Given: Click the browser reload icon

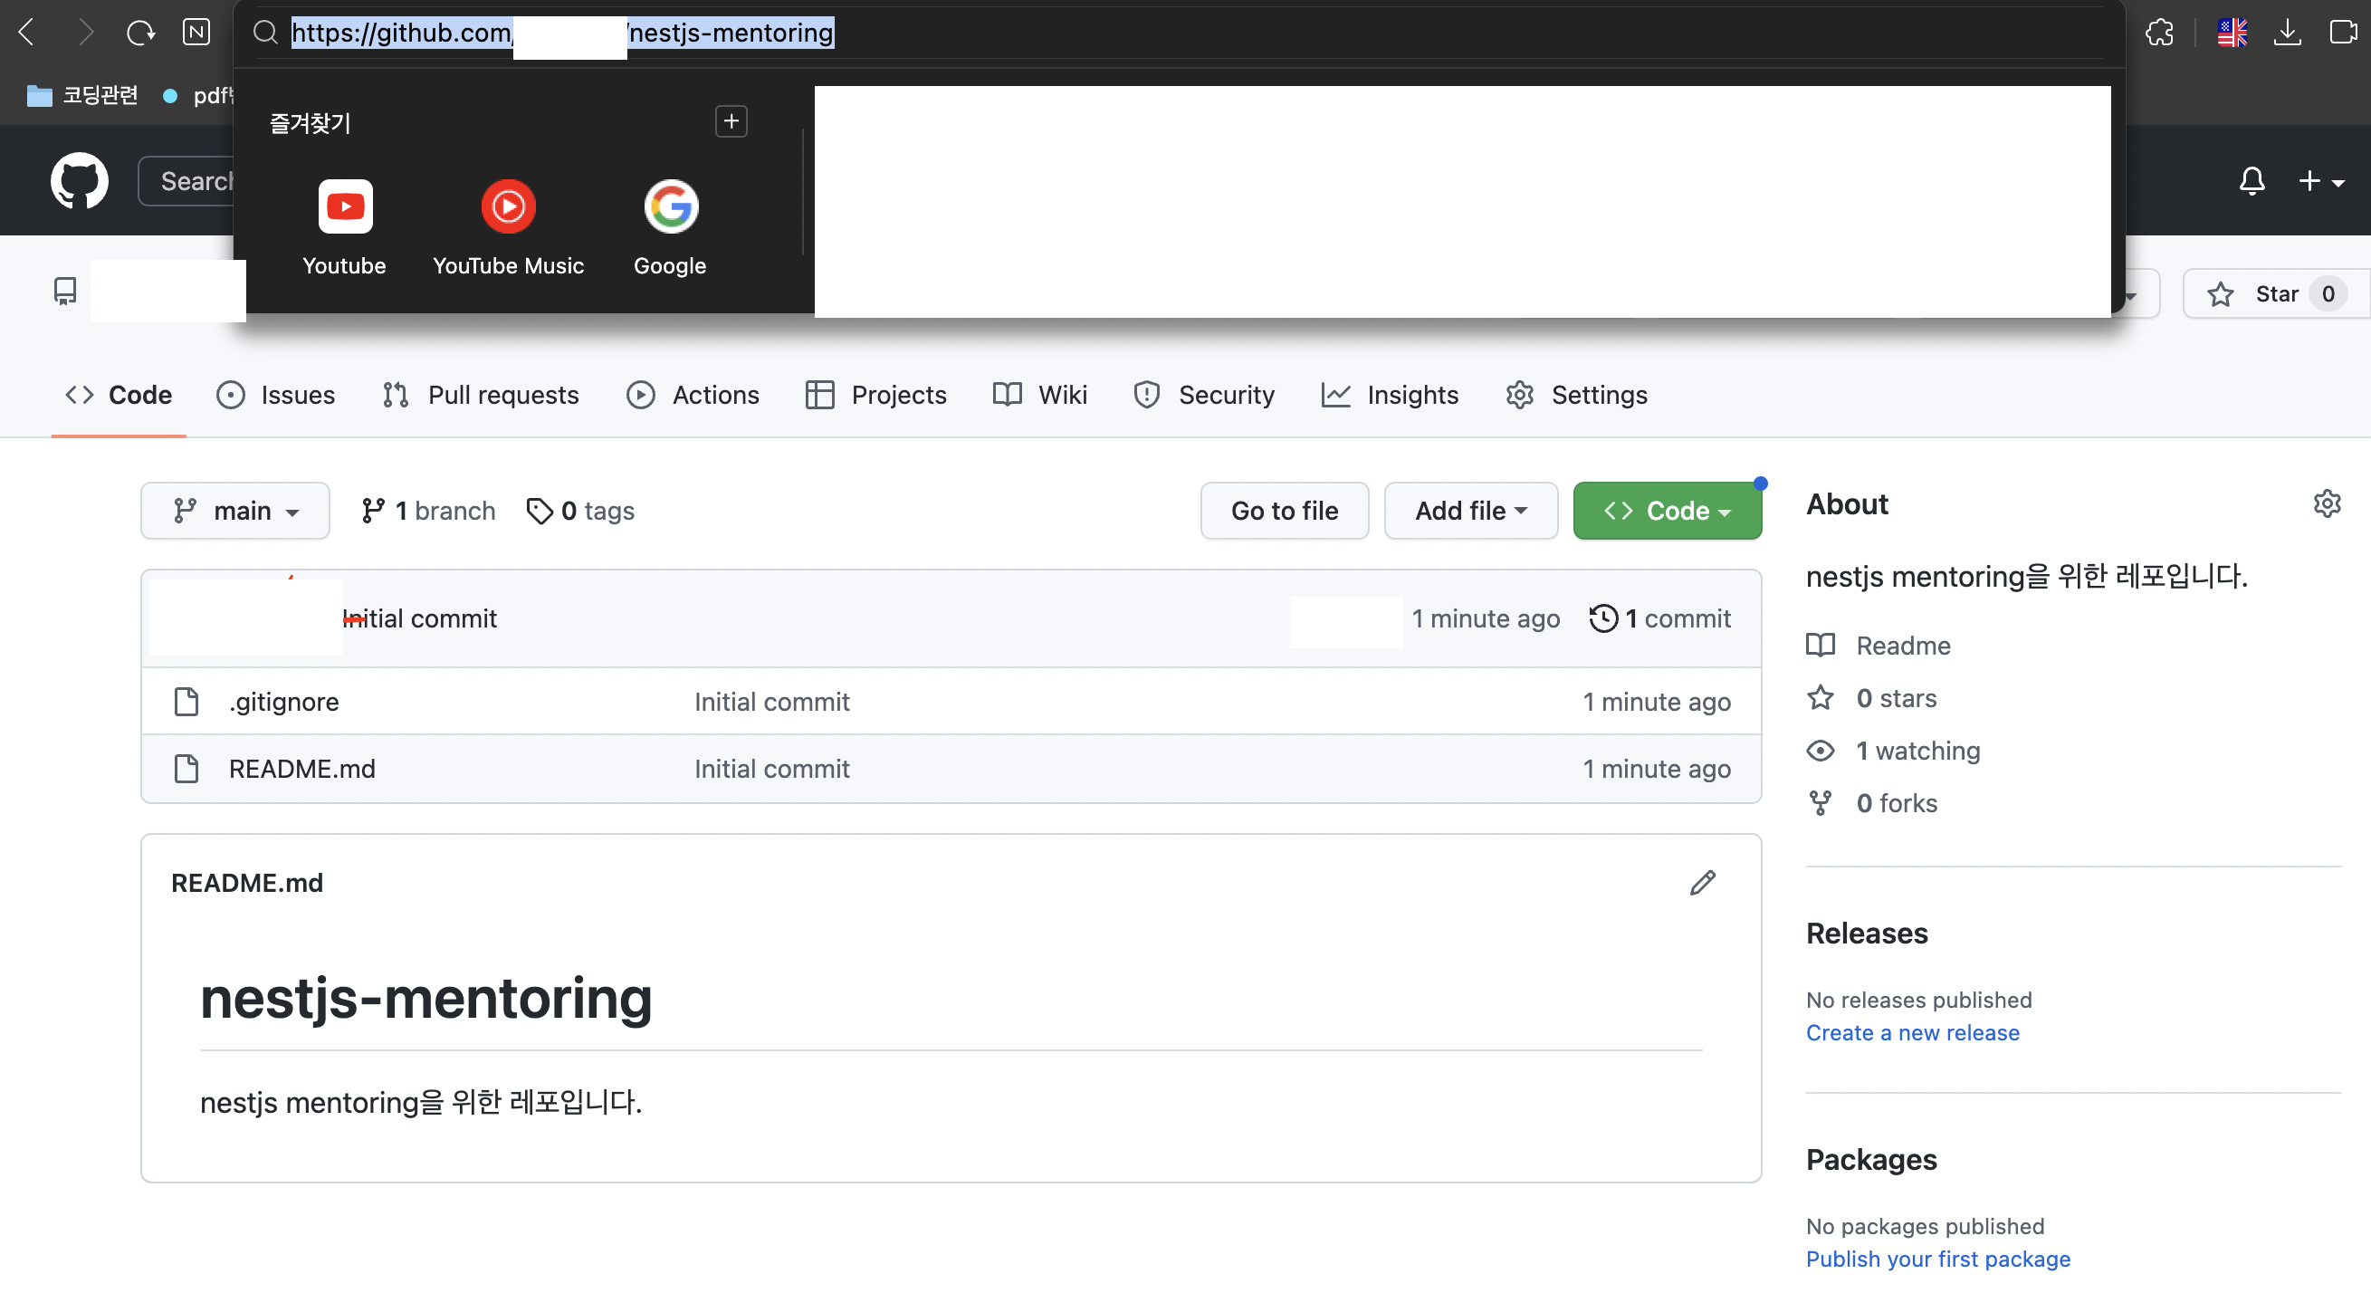Looking at the screenshot, I should 140,34.
